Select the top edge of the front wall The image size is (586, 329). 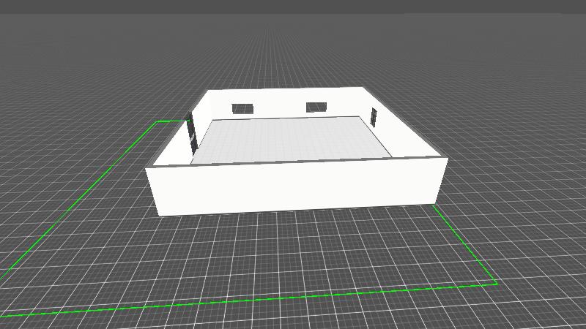(293, 163)
